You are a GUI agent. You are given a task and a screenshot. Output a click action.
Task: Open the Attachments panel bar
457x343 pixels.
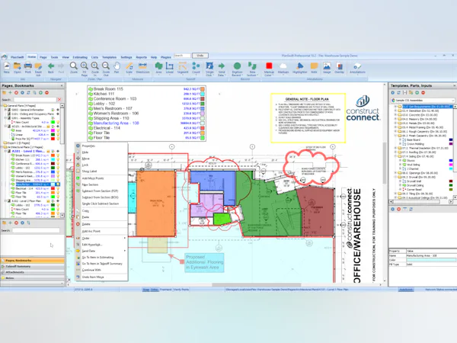[x=32, y=272]
